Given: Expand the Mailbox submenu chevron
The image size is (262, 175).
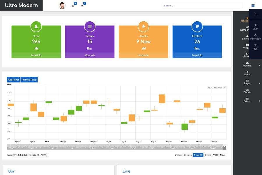Looking at the screenshot, I should pos(259,65).
